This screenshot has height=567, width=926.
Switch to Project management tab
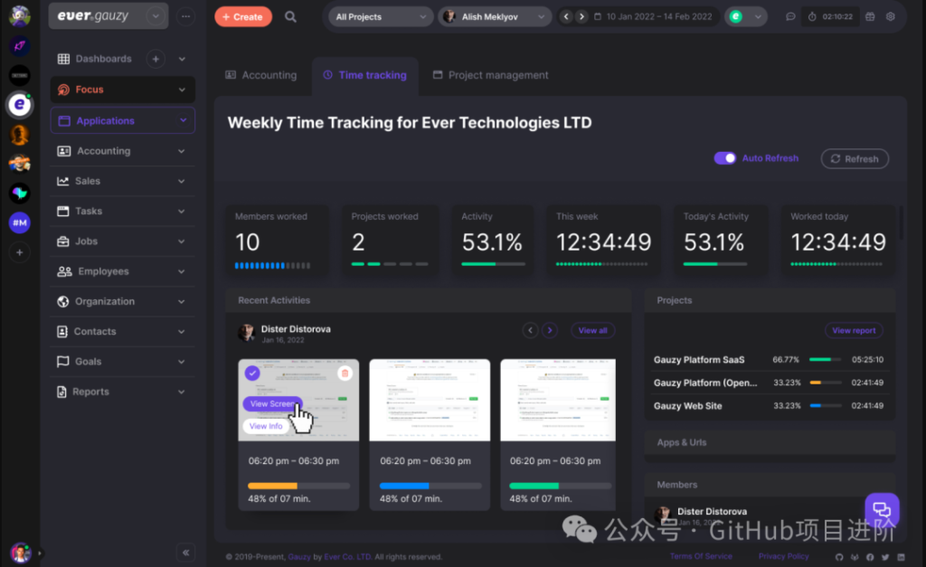[490, 75]
